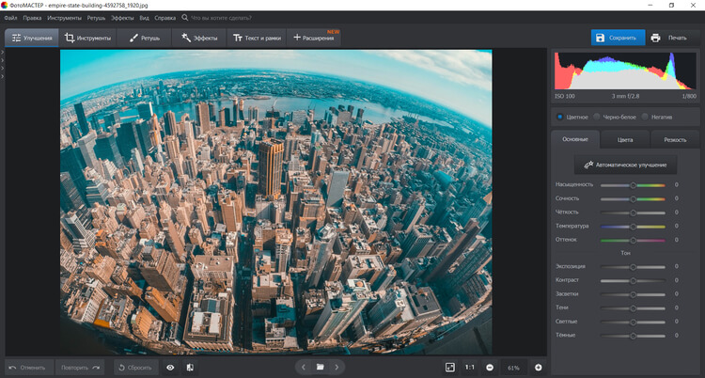
Task: Switch to the Резкость tab
Action: pos(675,139)
